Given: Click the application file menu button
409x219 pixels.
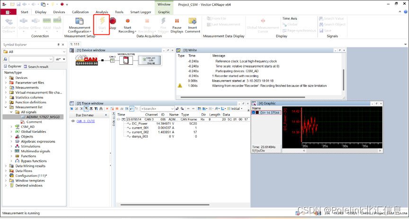Looking at the screenshot, I should click(9, 12).
